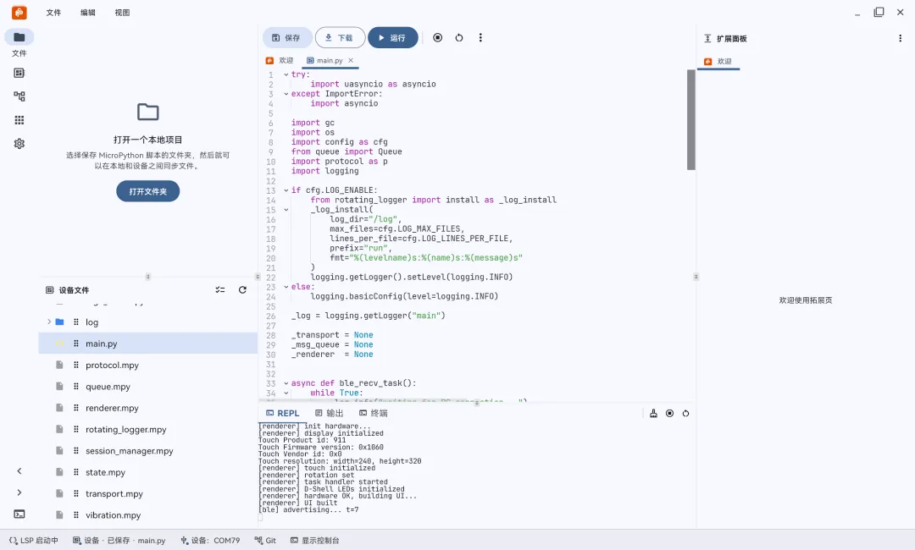
Task: Select rotating_logger.mpy in device files
Action: pos(148,429)
